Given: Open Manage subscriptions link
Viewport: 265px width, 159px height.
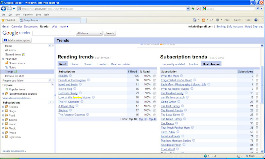Looking at the screenshot, I should [x=14, y=151].
